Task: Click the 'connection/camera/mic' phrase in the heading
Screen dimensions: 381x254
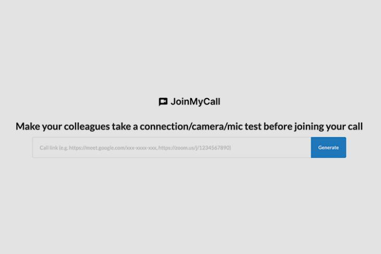Action: [x=191, y=127]
